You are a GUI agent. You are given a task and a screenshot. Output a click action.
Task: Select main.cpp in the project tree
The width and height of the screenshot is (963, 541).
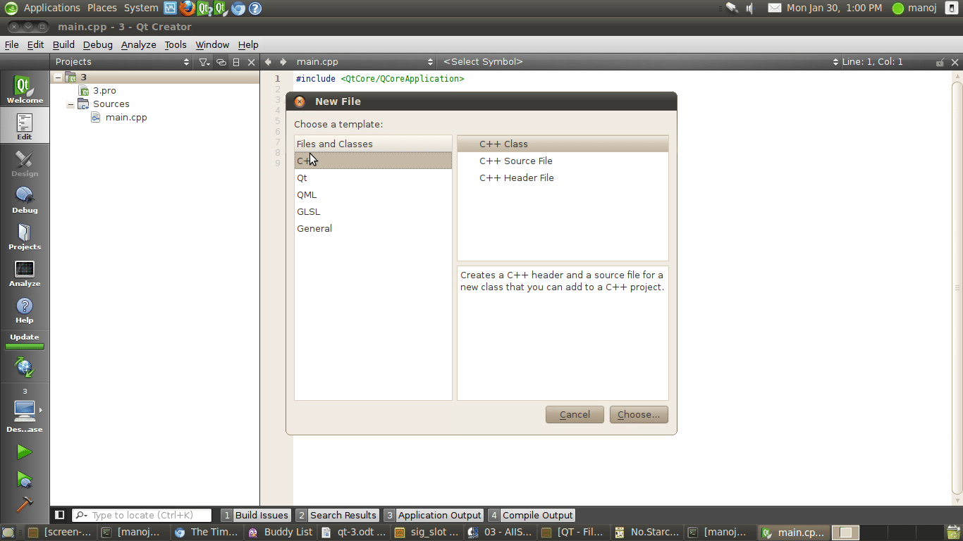126,118
